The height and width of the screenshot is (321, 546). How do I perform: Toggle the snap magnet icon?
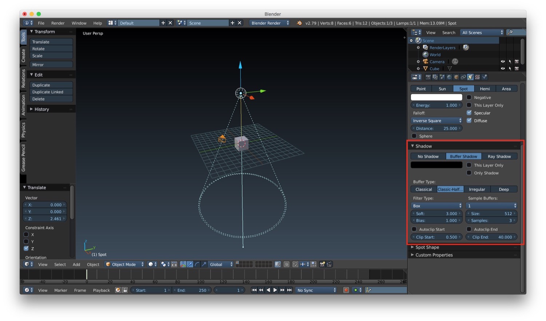tap(295, 264)
